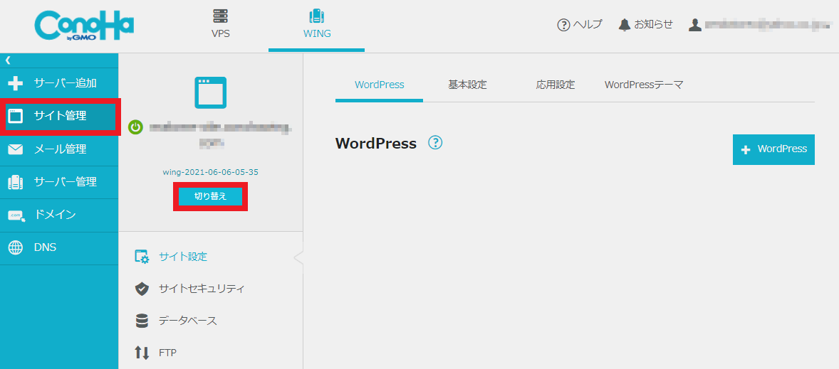
Task: Click the database cylinder icon
Action: 142,321
